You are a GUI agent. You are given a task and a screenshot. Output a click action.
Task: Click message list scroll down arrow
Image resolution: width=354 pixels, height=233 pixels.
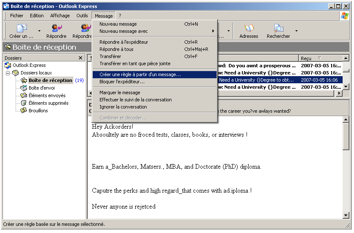(346, 87)
